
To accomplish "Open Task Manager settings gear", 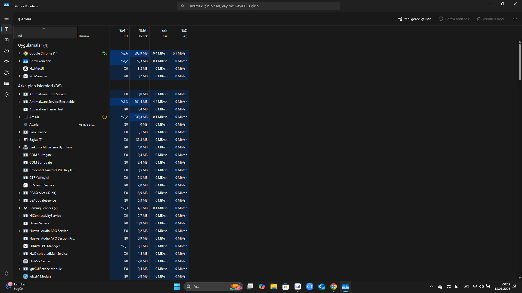I will coord(7,273).
